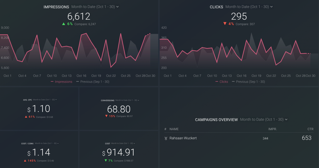Click the pink line in the Clicks chart
The image size is (319, 168).
click(262, 39)
